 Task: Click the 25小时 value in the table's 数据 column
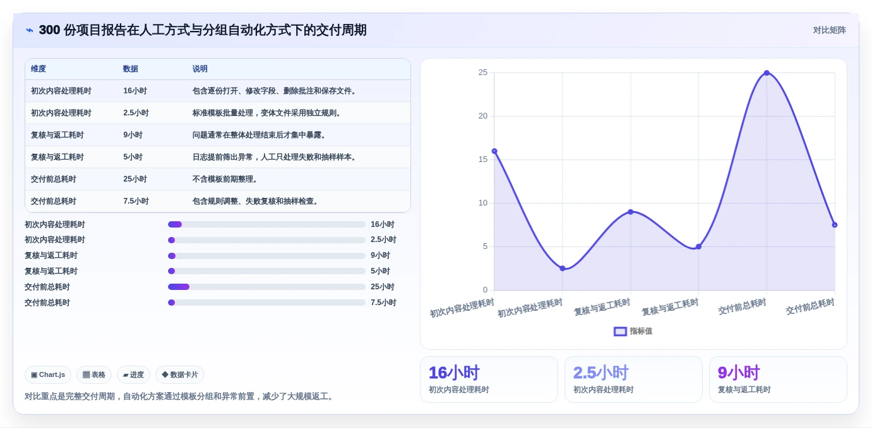pyautogui.click(x=135, y=179)
